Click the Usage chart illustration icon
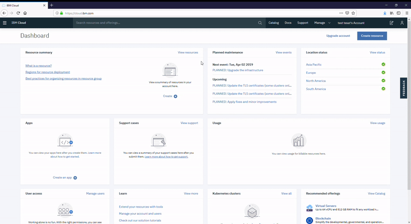The height and width of the screenshot is (224, 411). pos(298,141)
